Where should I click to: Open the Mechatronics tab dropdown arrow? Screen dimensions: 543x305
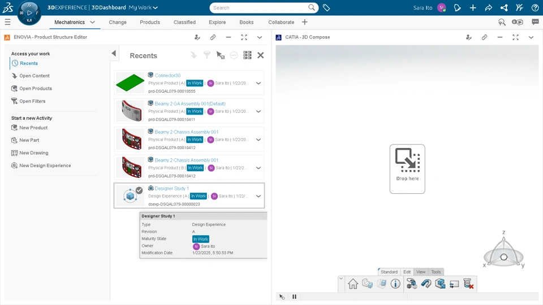(92, 22)
